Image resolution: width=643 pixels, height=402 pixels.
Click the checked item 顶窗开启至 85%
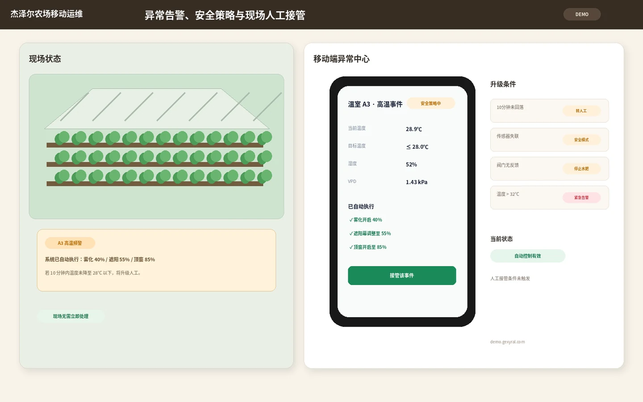(x=367, y=247)
